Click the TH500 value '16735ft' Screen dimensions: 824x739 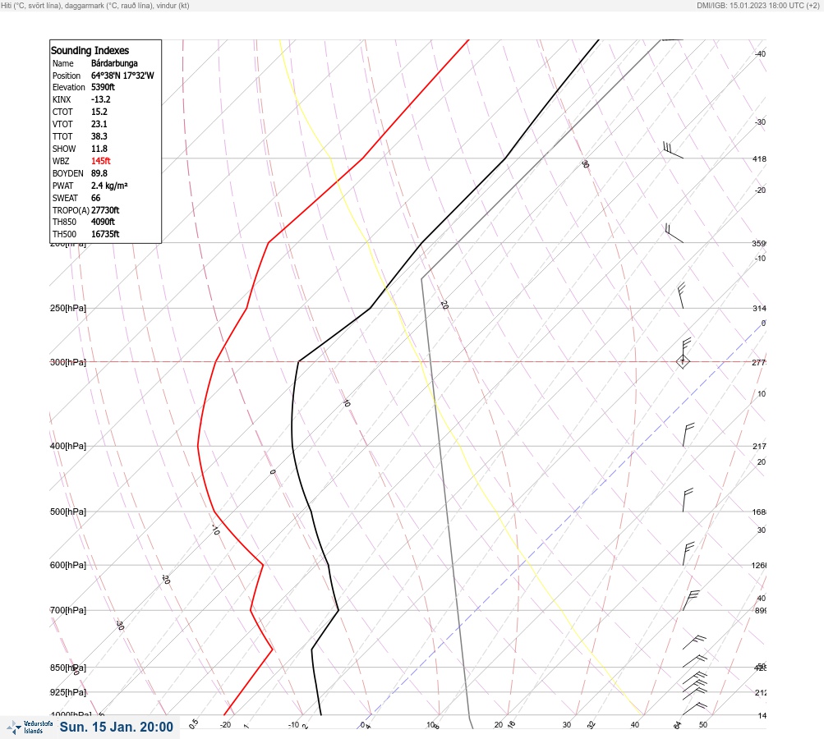click(x=105, y=234)
